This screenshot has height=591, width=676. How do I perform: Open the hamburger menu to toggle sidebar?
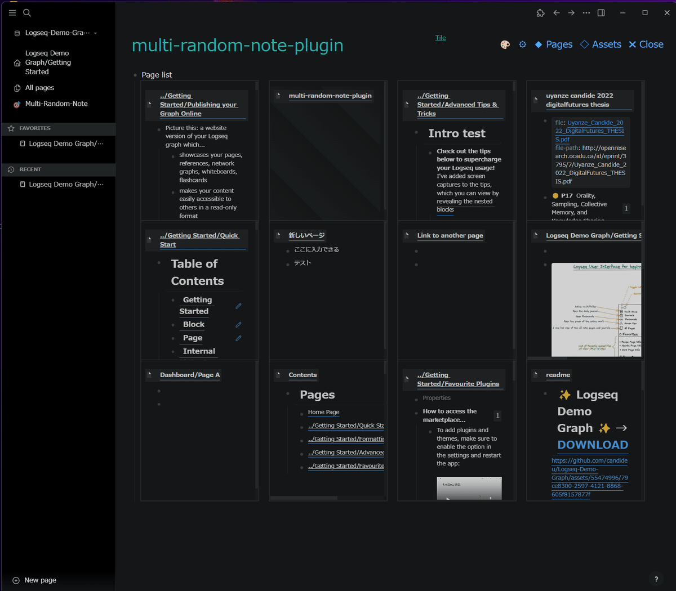click(x=12, y=12)
